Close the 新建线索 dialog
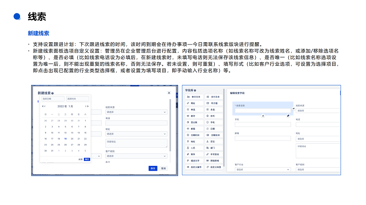 pos(169,93)
